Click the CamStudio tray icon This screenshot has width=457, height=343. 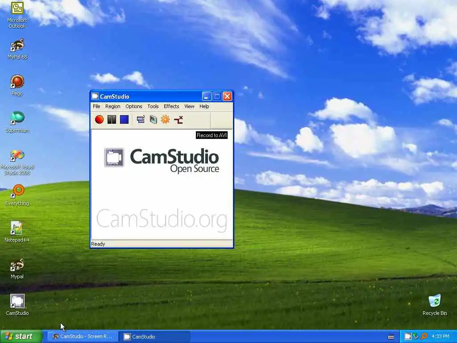tap(407, 337)
